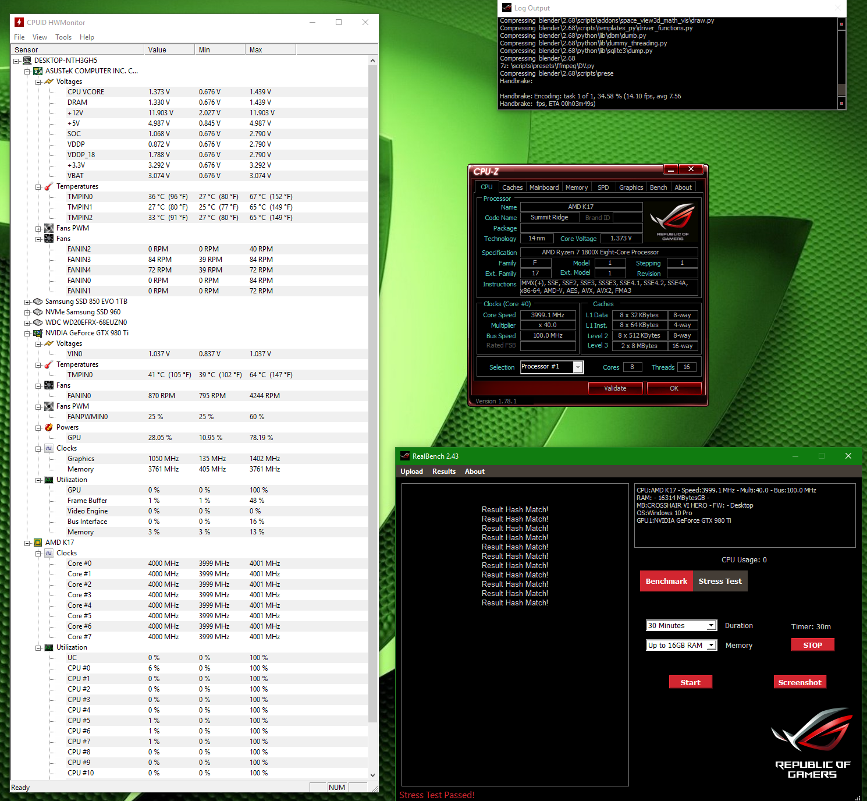Image resolution: width=867 pixels, height=801 pixels.
Task: Switch to the SPD tab in CPU-Z
Action: pos(603,187)
